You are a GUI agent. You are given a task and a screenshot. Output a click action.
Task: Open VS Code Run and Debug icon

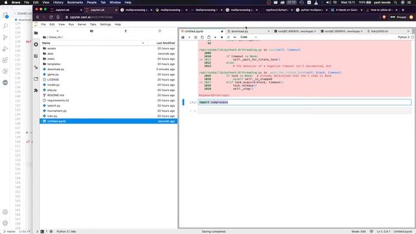point(5,49)
